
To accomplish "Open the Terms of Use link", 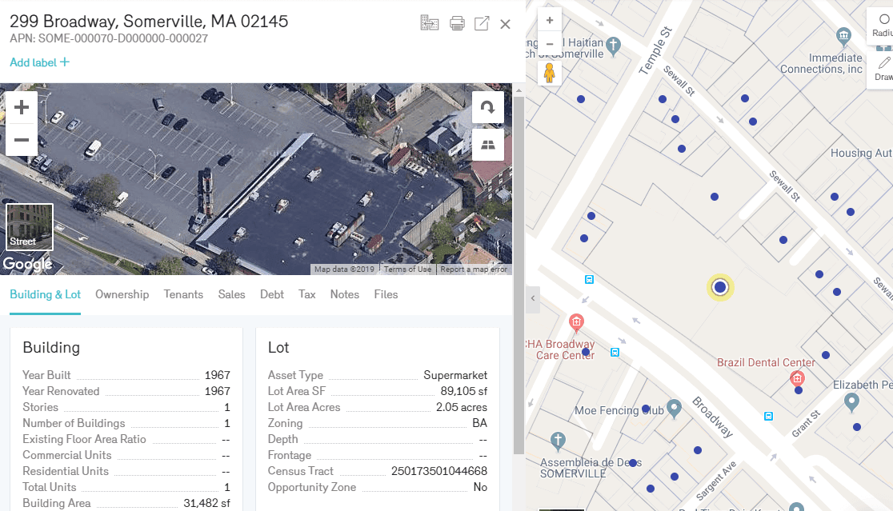I will (407, 269).
